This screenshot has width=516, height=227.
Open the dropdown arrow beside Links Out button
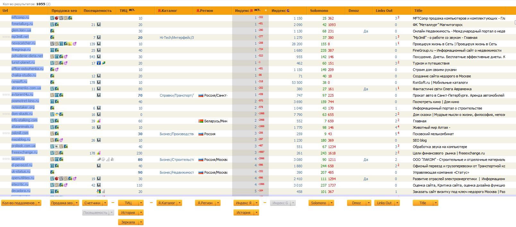coord(397,203)
